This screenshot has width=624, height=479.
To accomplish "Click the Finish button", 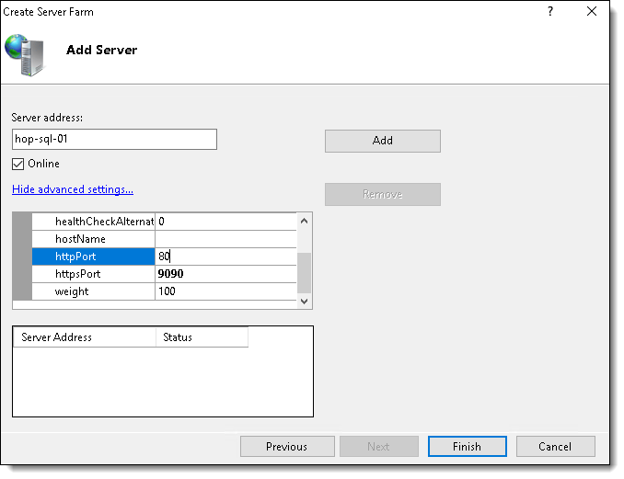I will [x=468, y=447].
